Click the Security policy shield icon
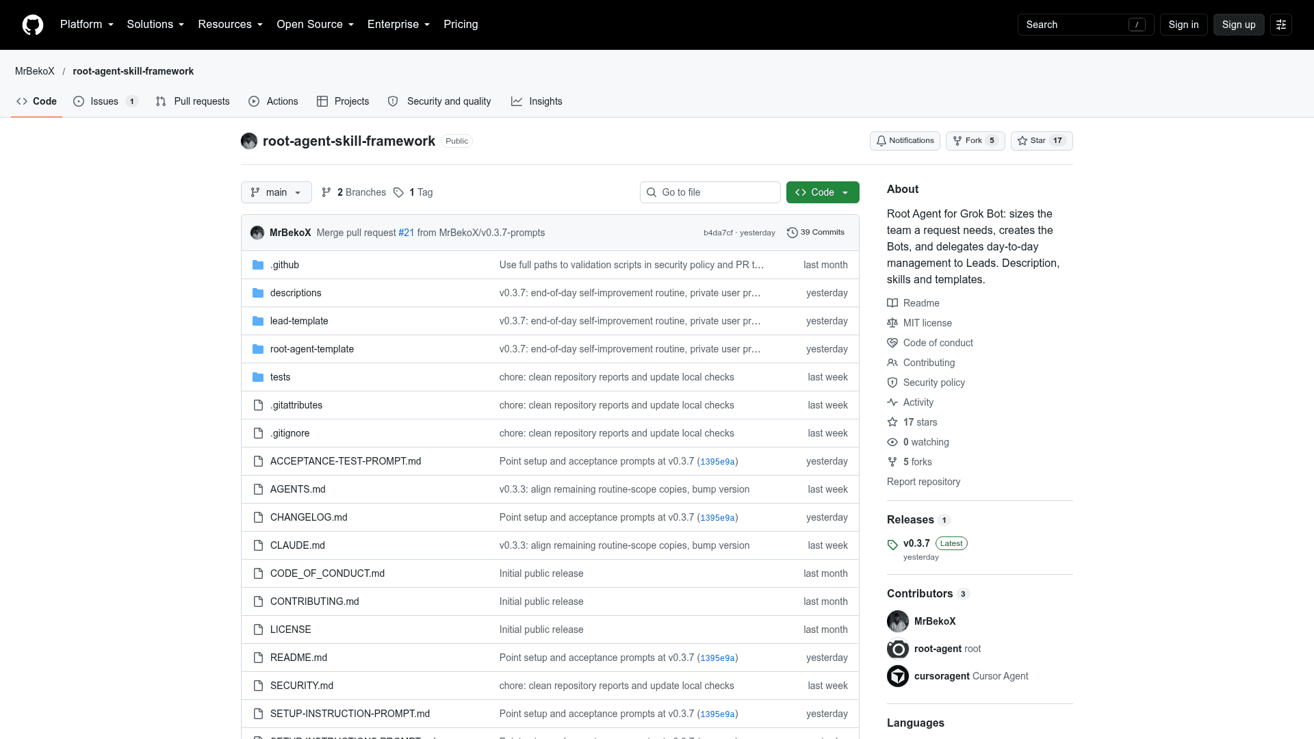 [892, 383]
